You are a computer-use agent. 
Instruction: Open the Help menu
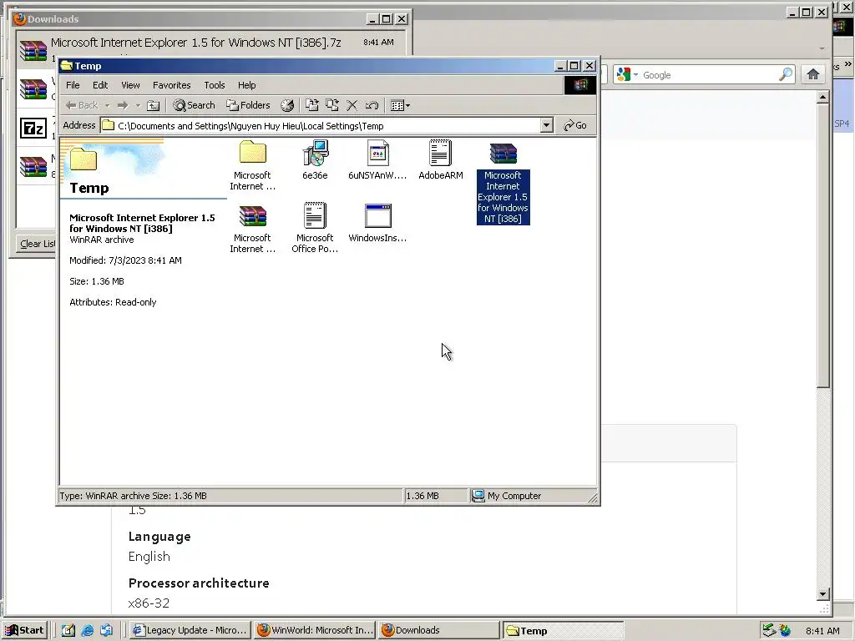[246, 85]
